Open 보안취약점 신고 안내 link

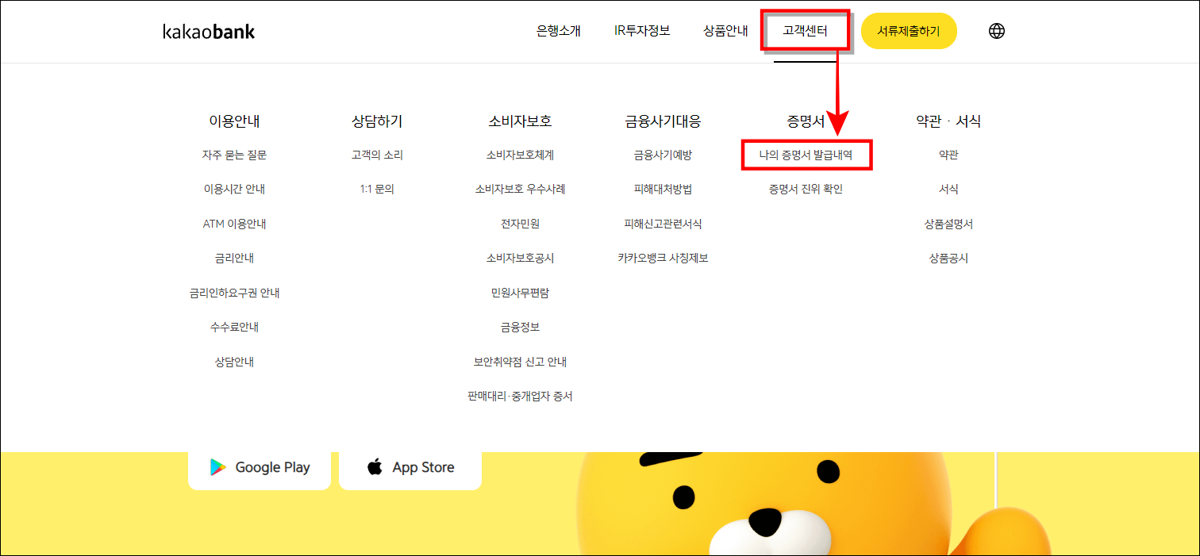[x=520, y=362]
